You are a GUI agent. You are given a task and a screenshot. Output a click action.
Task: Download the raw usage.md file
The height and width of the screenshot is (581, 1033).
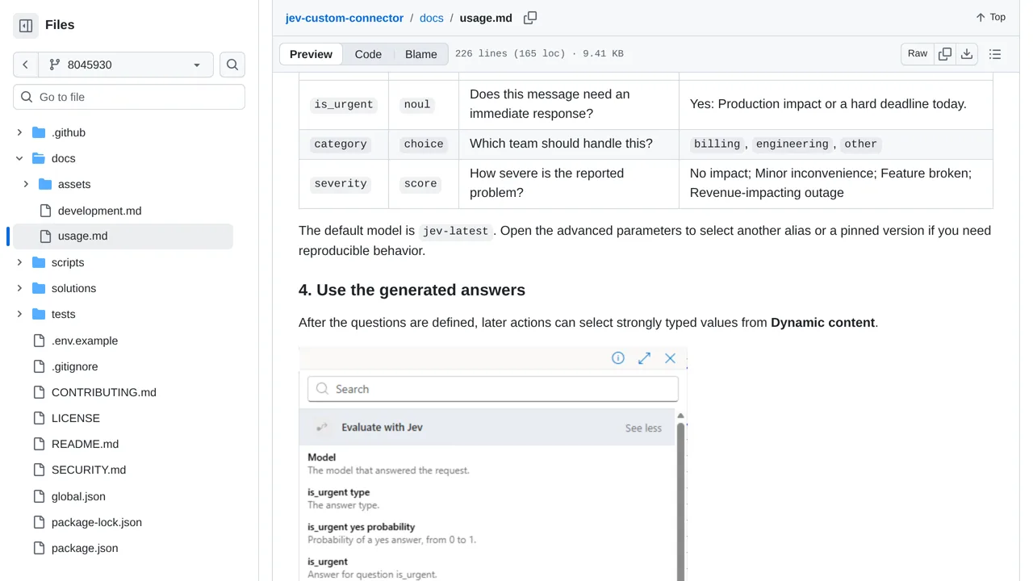pyautogui.click(x=967, y=54)
